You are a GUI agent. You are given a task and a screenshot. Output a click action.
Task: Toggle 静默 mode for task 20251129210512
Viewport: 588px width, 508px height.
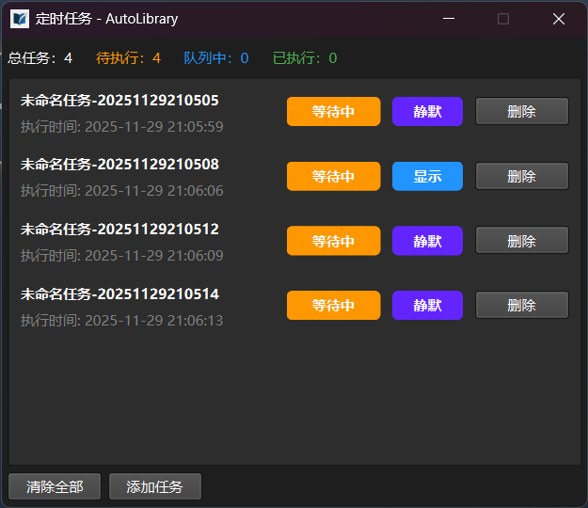pos(427,241)
